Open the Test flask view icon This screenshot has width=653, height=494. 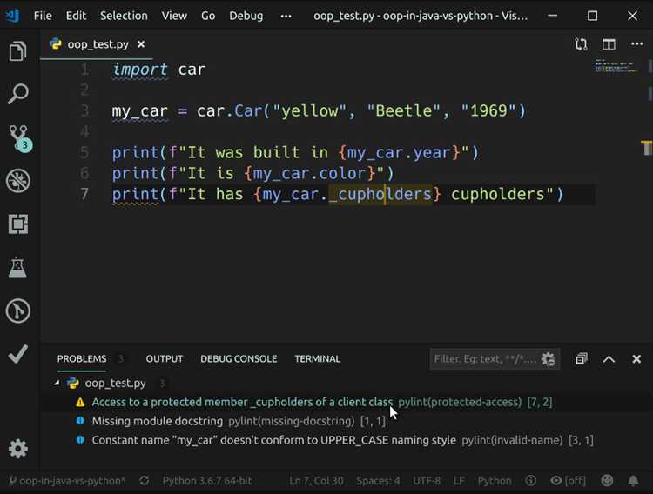17,268
